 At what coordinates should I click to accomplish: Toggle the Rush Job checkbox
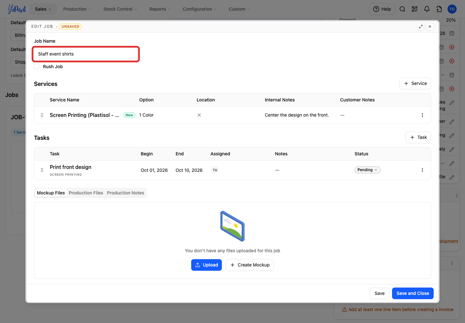point(36,67)
